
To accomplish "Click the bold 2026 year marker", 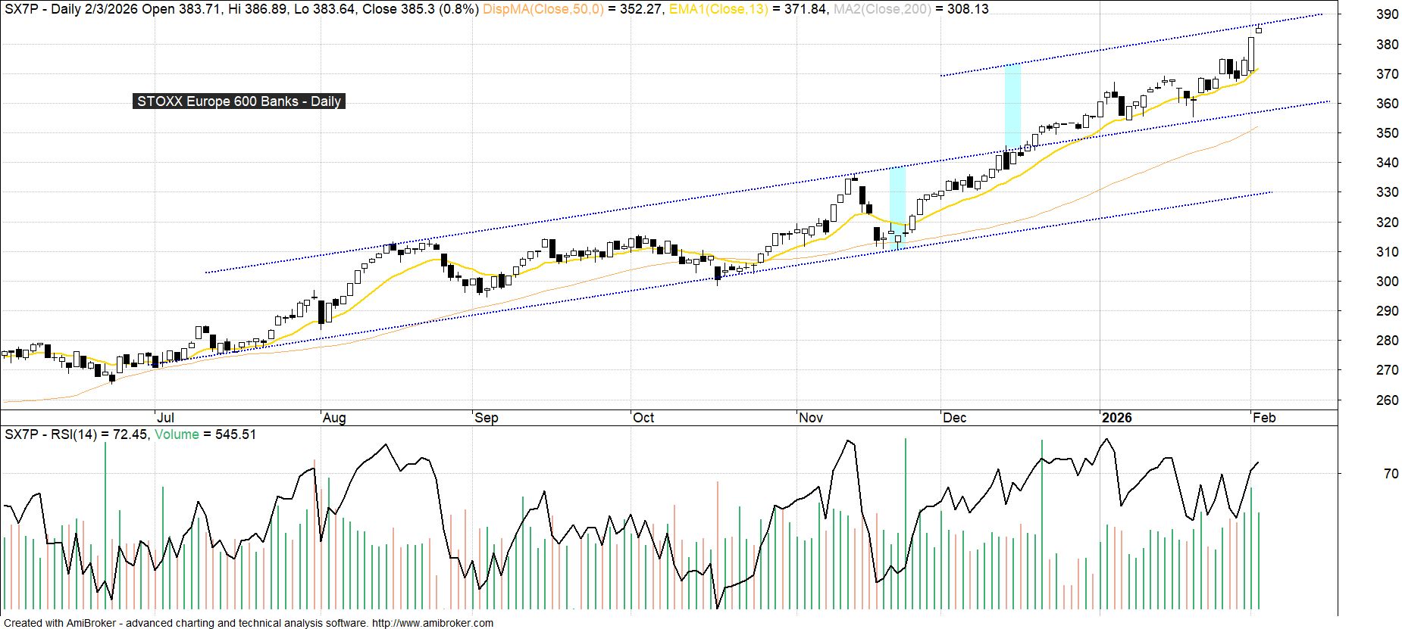I will pyautogui.click(x=1116, y=418).
